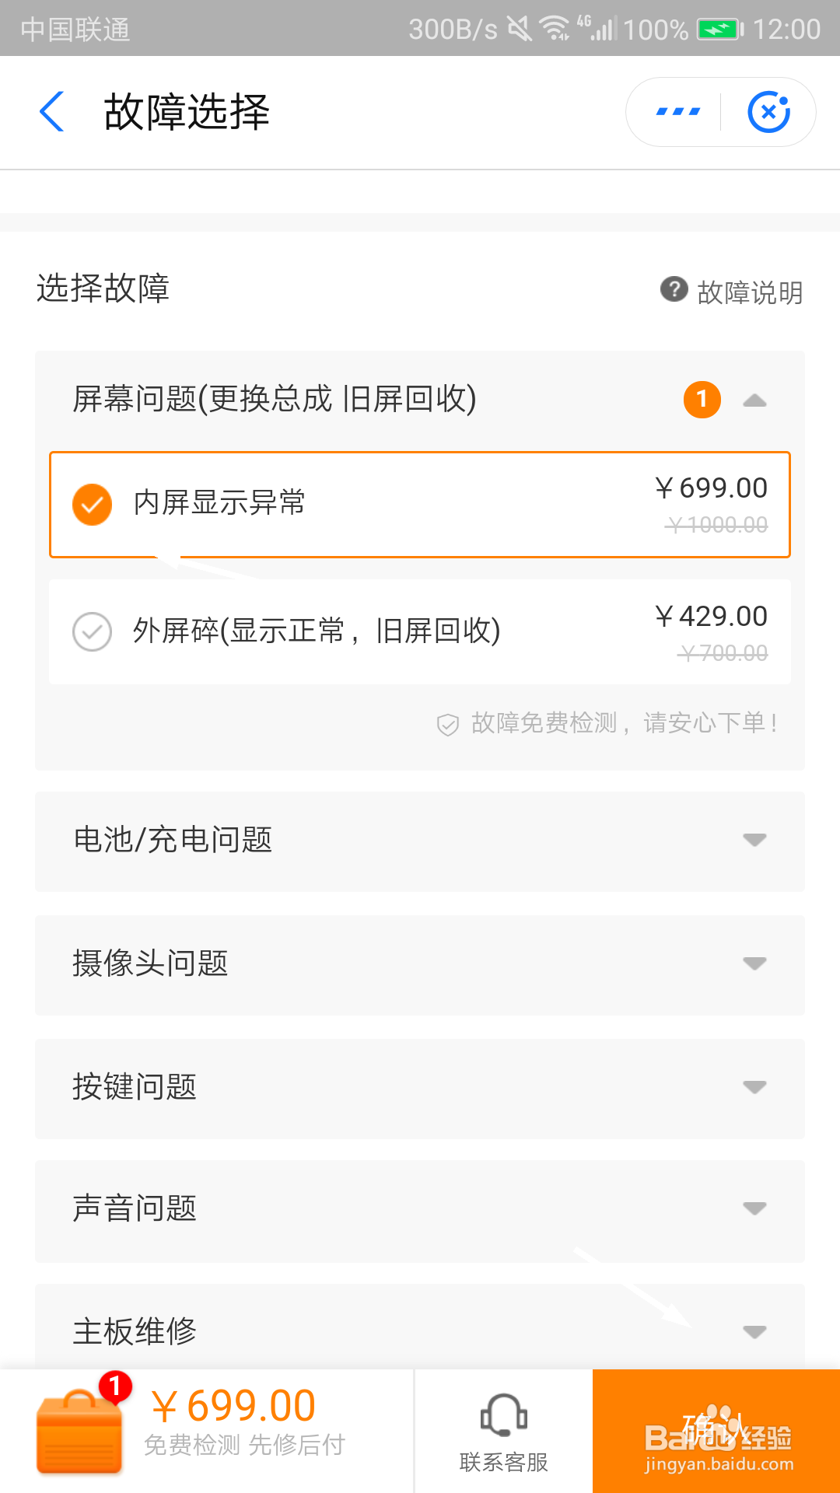Image resolution: width=840 pixels, height=1493 pixels.
Task: Select the 外屏碎 radio option
Action: pyautogui.click(x=92, y=631)
